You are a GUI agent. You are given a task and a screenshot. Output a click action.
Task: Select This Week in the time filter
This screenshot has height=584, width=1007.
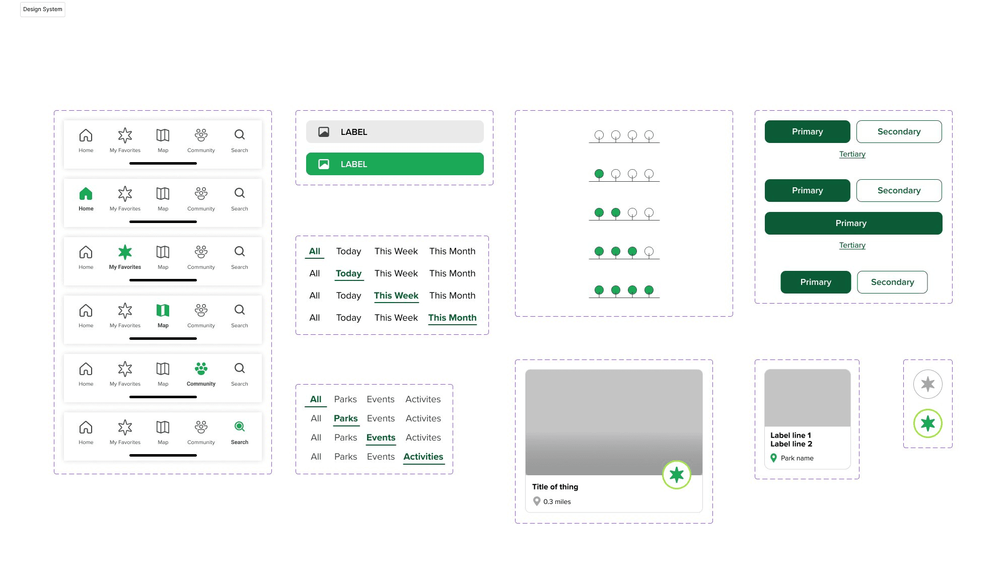coord(396,296)
